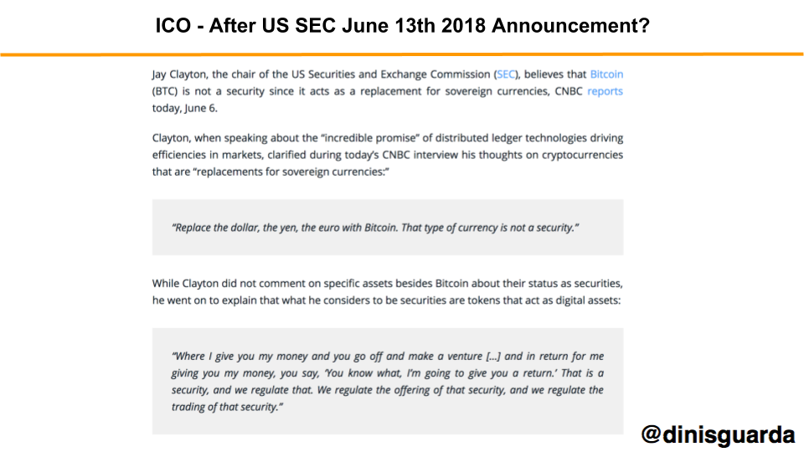Click the slide title about SEC announcement
This screenshot has height=452, width=804.
[403, 25]
